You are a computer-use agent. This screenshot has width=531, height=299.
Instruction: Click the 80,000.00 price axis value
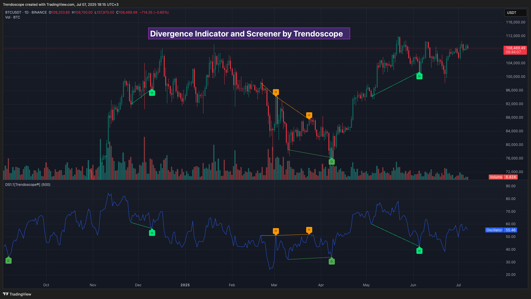[x=514, y=145]
